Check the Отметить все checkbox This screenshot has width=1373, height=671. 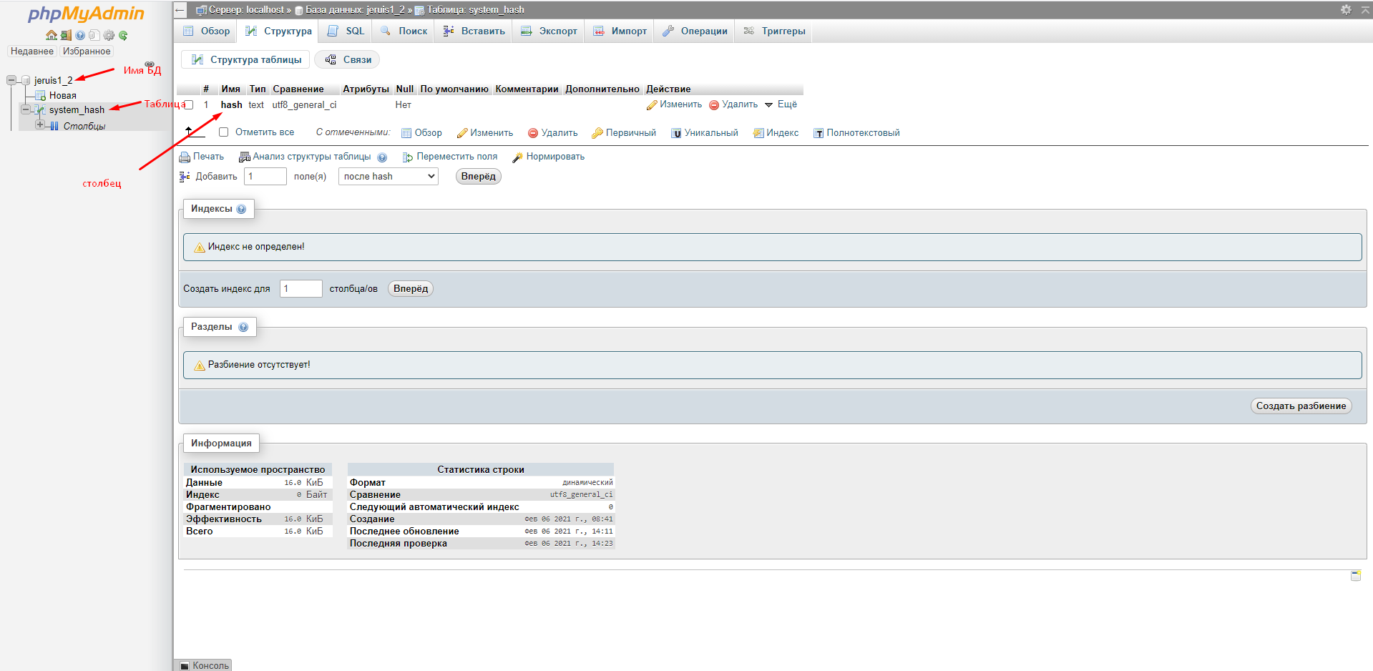[x=224, y=132]
